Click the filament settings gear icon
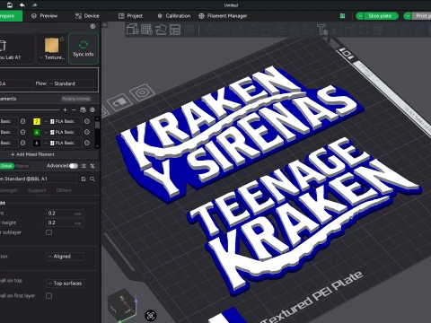Image resolution: width=431 pixels, height=323 pixels. [92, 110]
